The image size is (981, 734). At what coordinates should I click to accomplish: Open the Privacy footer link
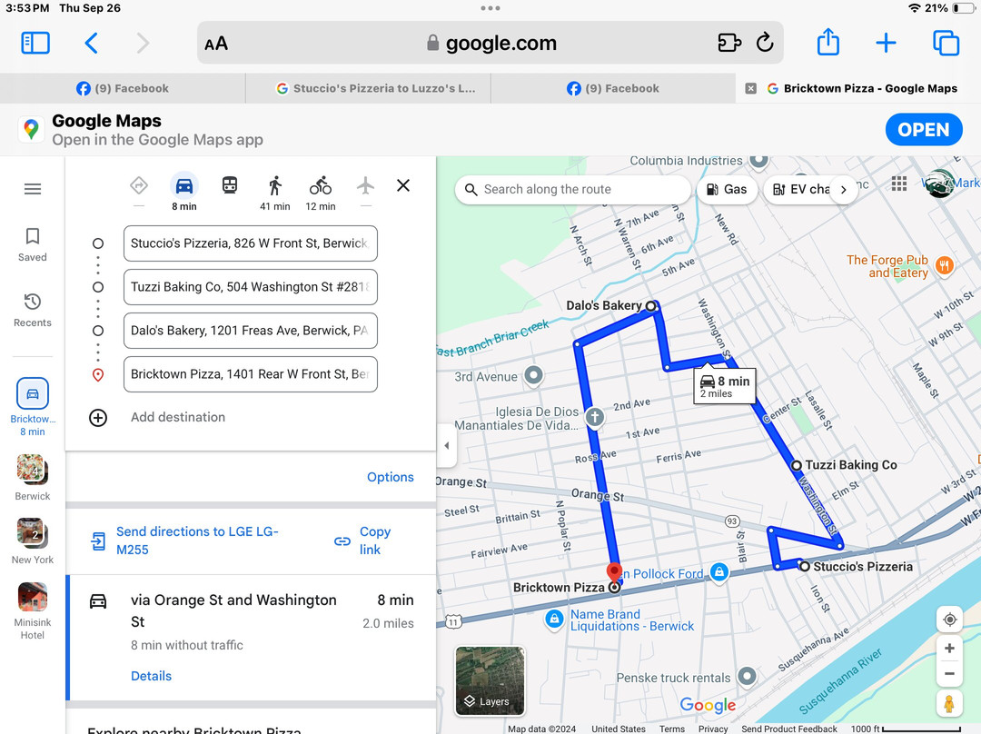(713, 729)
